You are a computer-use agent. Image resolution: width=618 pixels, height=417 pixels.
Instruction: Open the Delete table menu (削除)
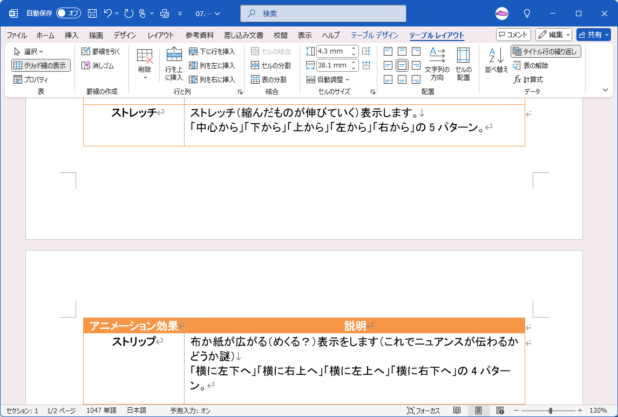[145, 64]
